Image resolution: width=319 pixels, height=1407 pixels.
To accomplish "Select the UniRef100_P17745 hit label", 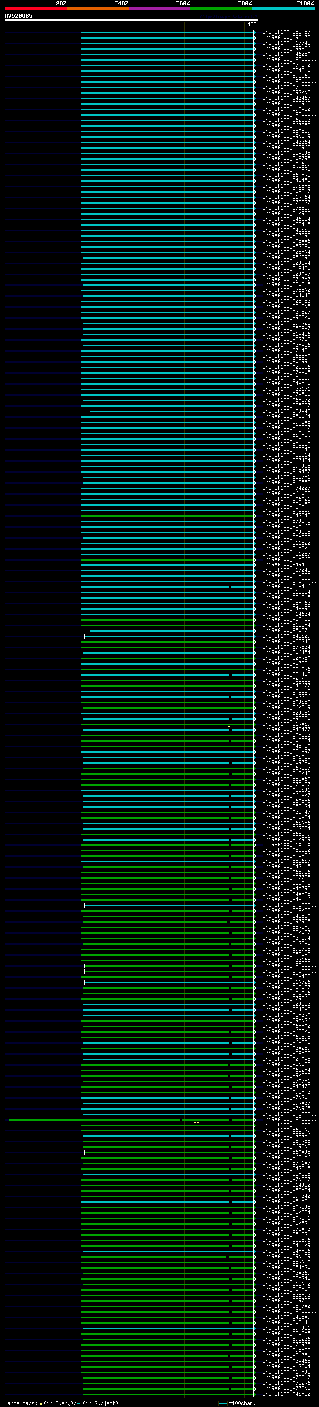I will (286, 43).
